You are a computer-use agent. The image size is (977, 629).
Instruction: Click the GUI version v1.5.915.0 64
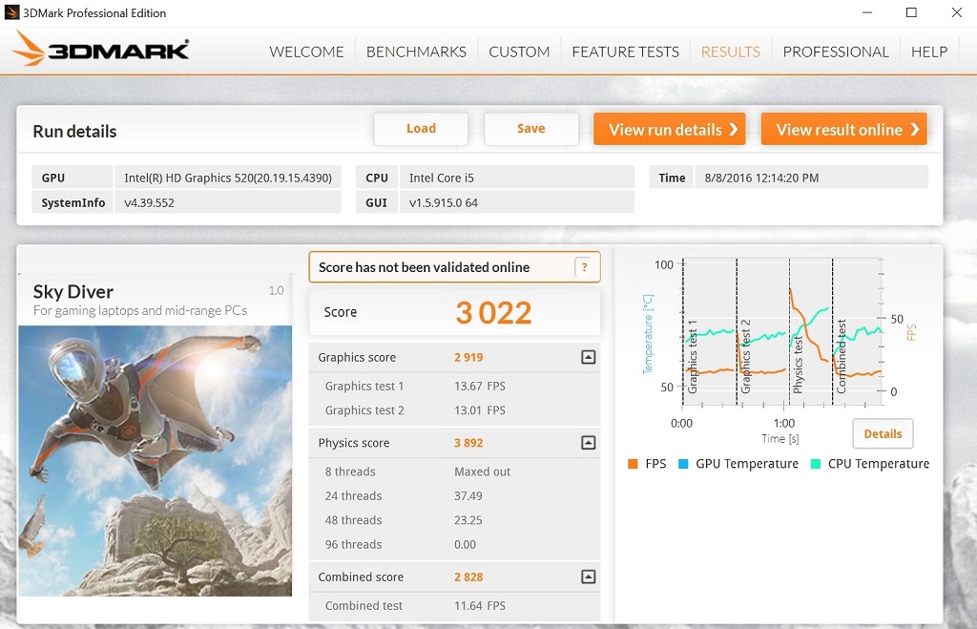[x=444, y=203]
